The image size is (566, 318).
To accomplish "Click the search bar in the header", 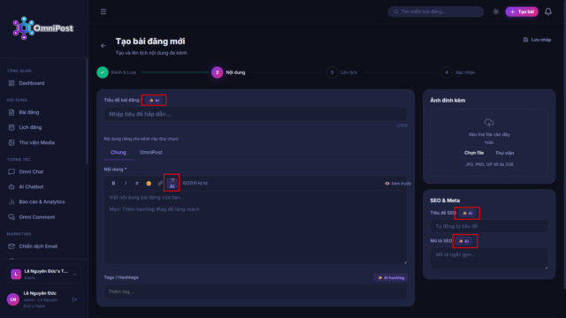I will 436,11.
